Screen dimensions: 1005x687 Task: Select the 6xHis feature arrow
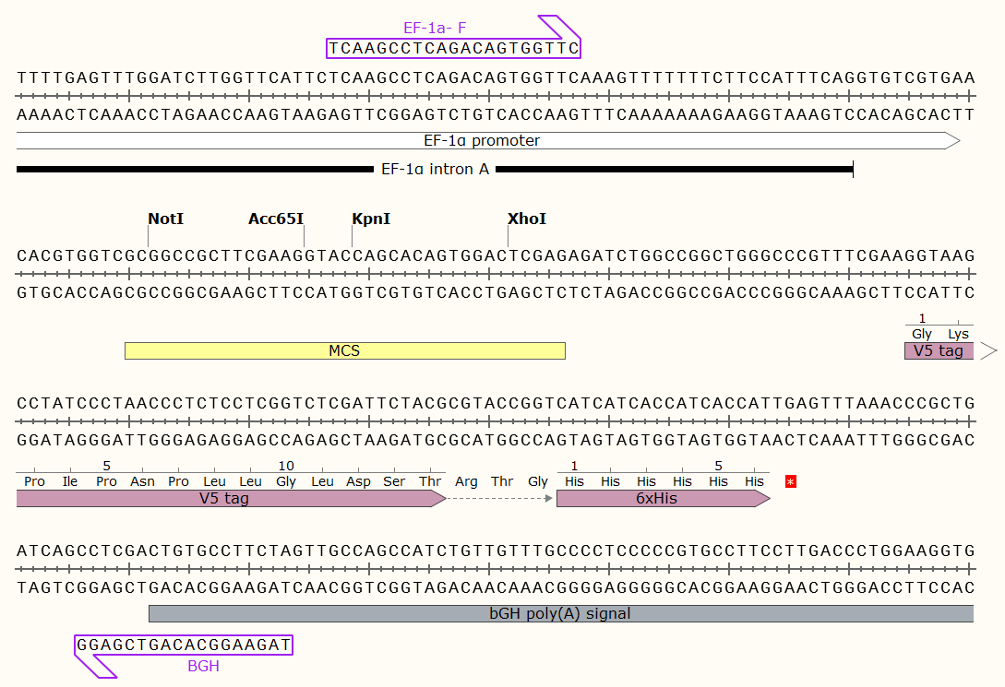click(x=664, y=499)
